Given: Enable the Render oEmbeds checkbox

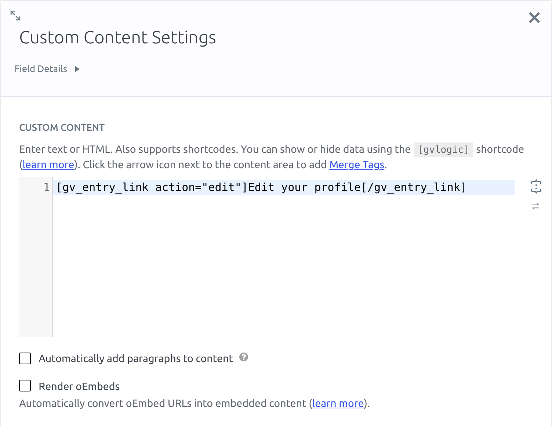Looking at the screenshot, I should tap(25, 386).
